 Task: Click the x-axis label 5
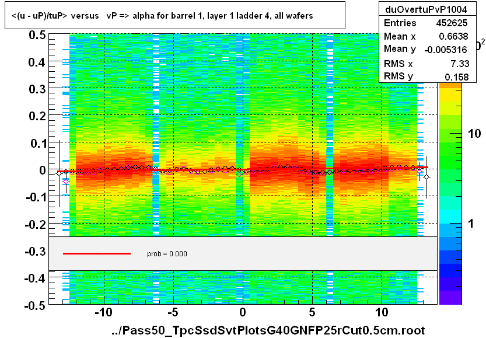pyautogui.click(x=312, y=312)
